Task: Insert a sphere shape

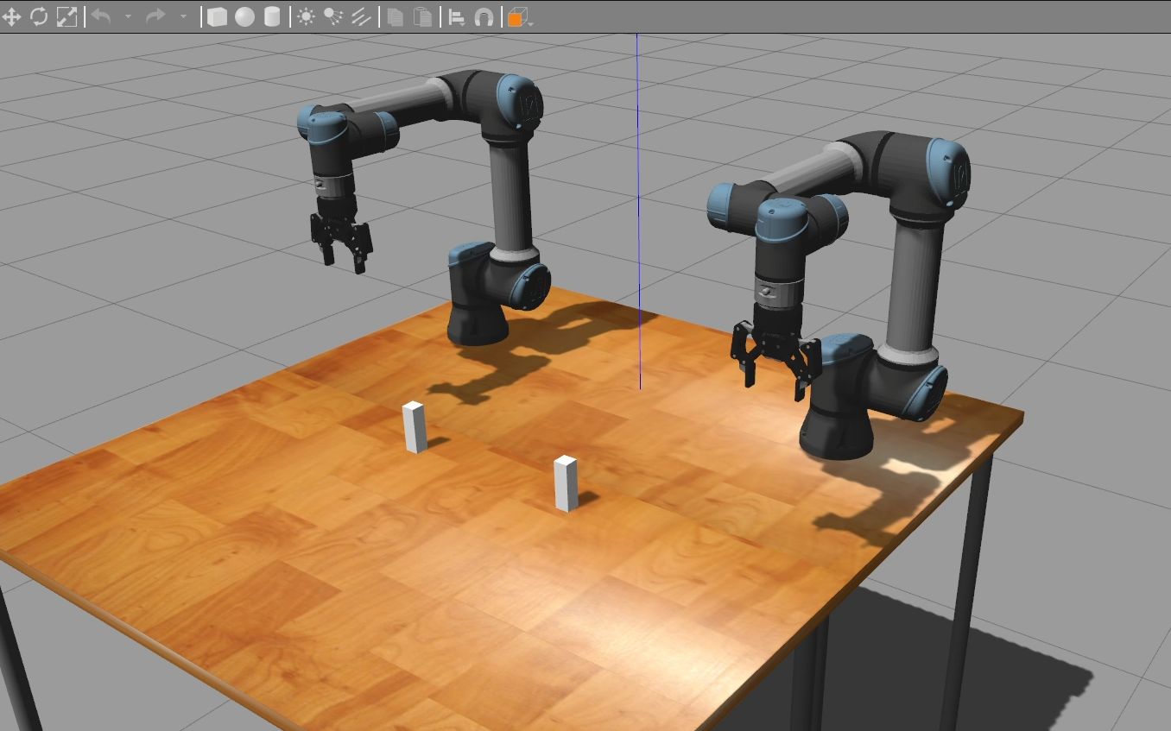Action: click(244, 16)
